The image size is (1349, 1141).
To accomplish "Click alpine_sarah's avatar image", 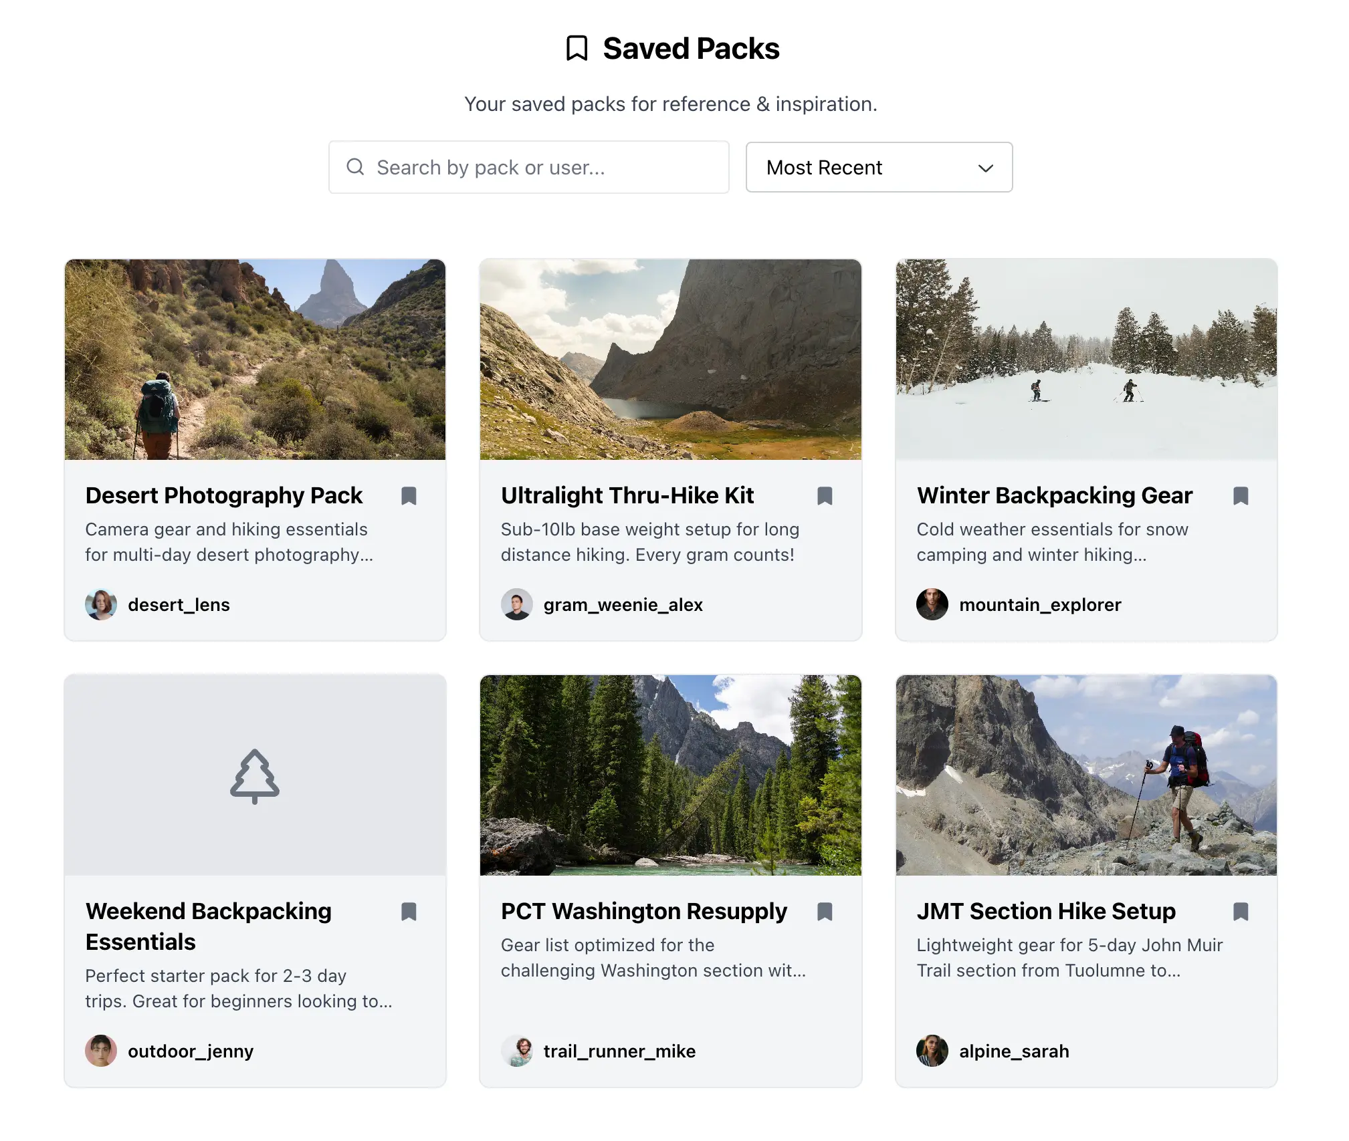I will click(932, 1051).
